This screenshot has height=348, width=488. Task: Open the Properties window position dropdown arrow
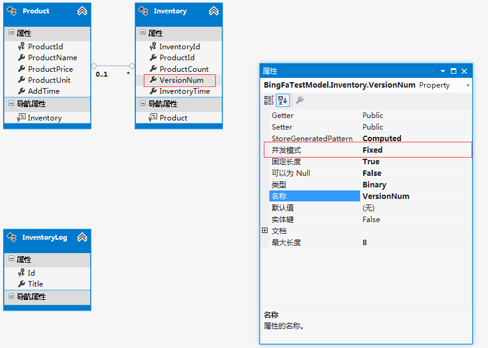pyautogui.click(x=443, y=71)
